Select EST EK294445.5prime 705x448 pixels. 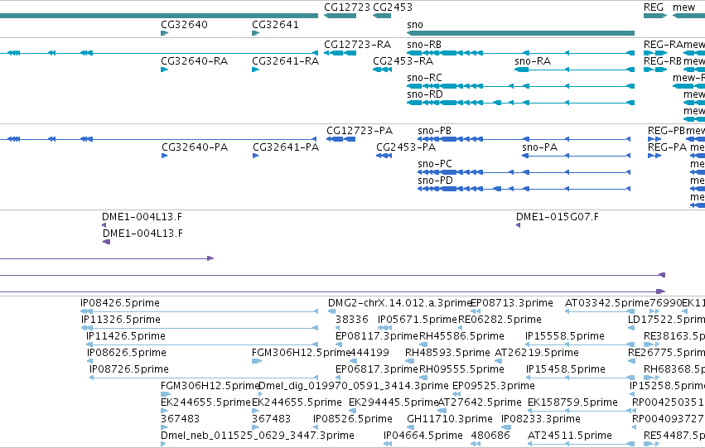coord(354,411)
